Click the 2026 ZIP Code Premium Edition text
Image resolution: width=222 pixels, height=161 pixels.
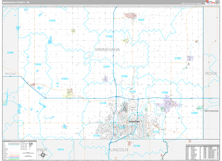coord(189,4)
